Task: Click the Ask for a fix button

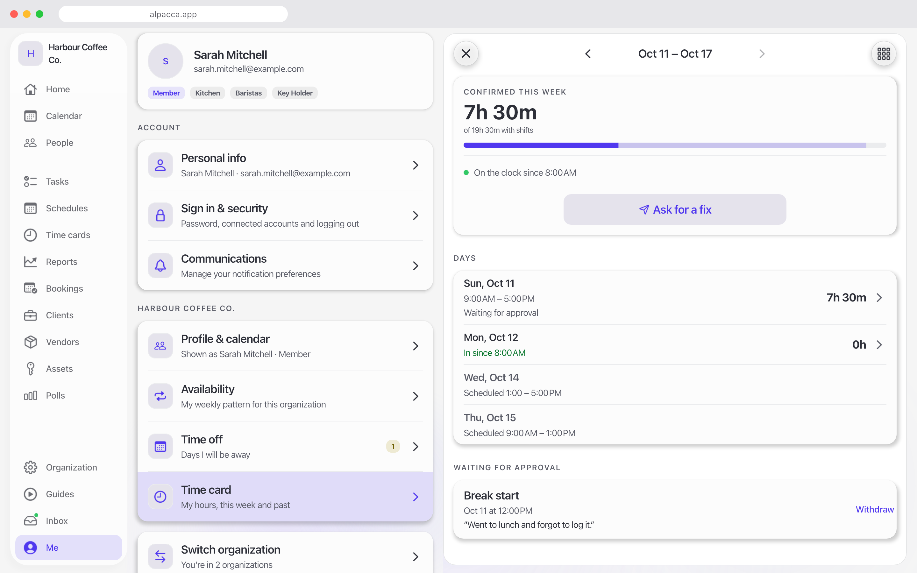Action: point(674,209)
